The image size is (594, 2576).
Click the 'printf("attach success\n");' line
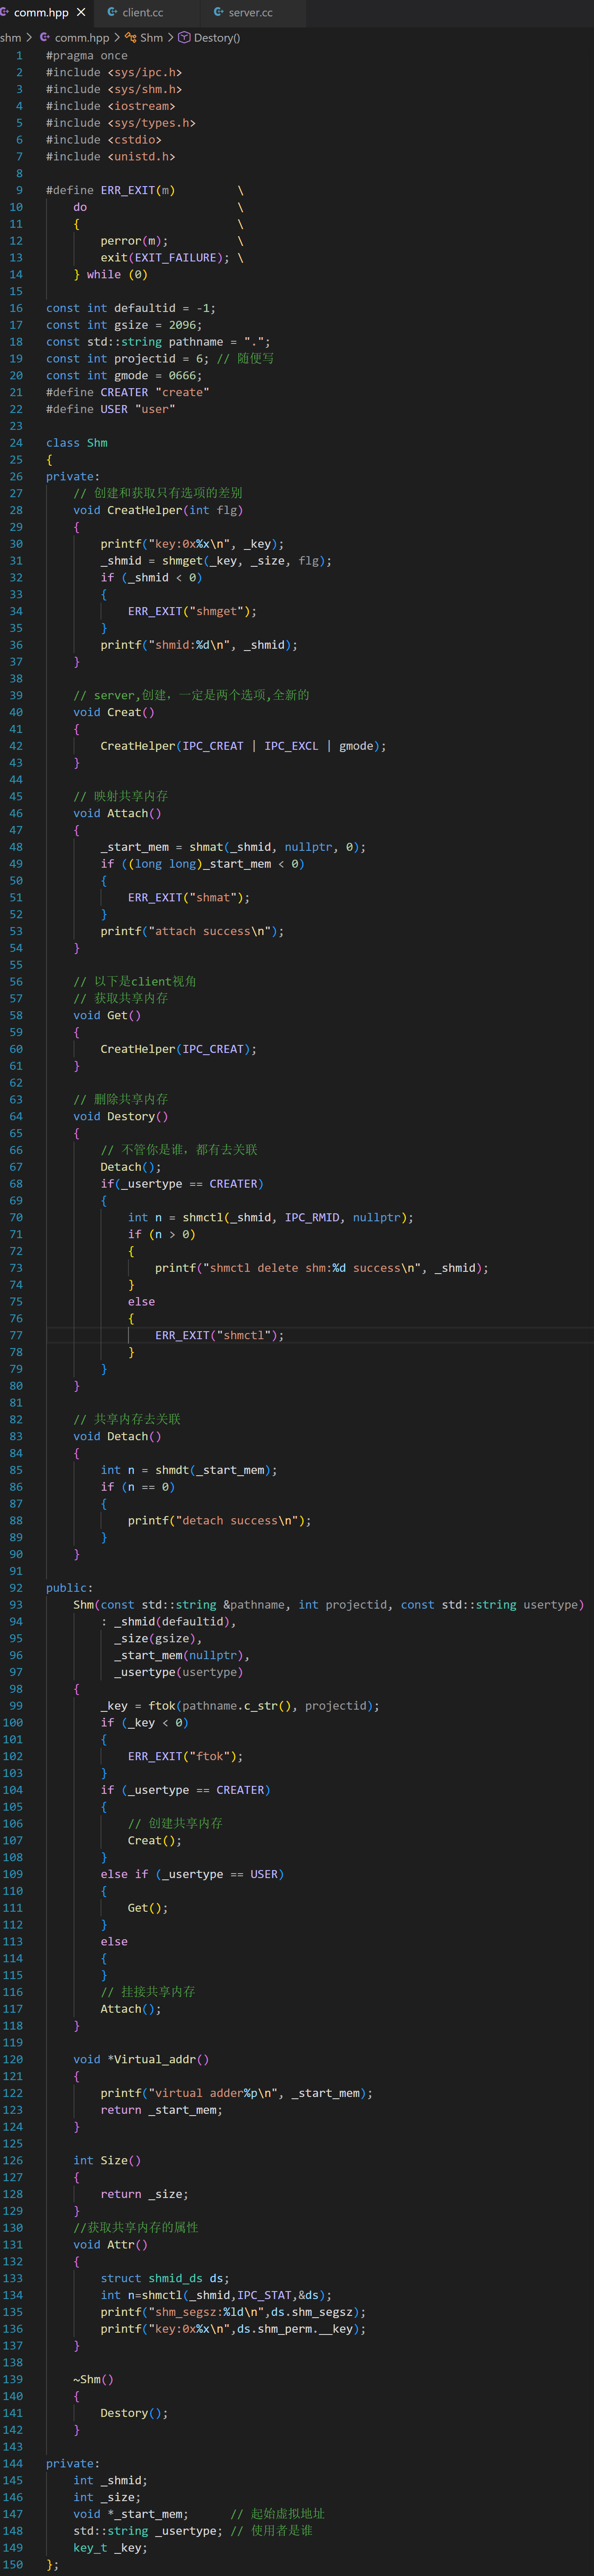coord(192,931)
